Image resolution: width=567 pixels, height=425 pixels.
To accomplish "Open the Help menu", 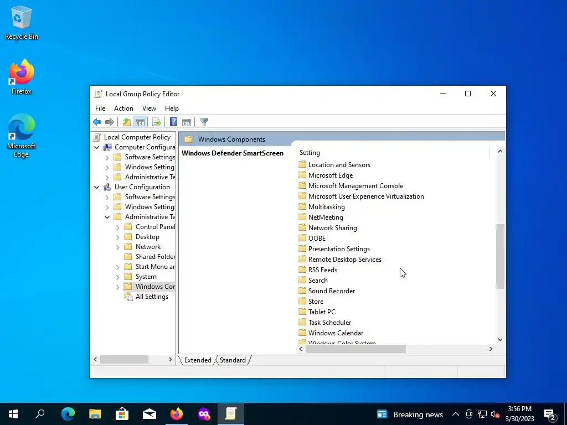I will [x=172, y=108].
